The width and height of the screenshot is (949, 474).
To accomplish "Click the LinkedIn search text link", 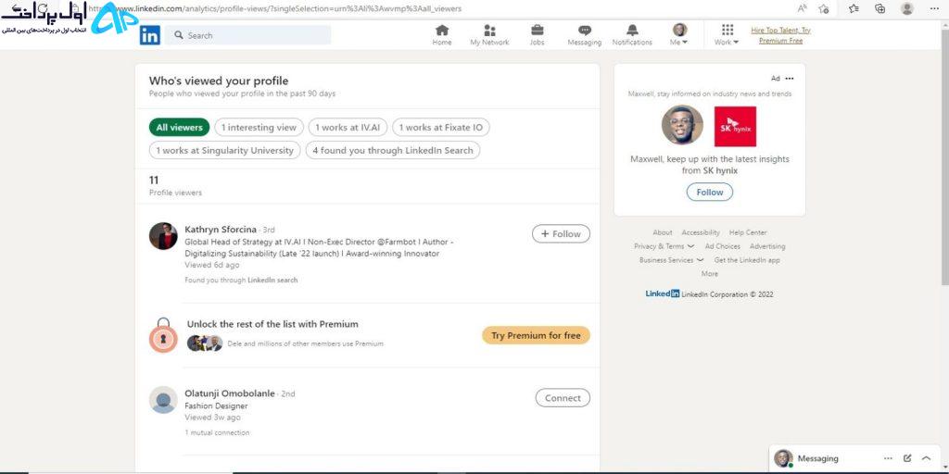I will click(272, 280).
